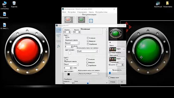This screenshot has width=174, height=98.
Task: Enable Инверсия for Слой 2
Action: [x=87, y=62]
